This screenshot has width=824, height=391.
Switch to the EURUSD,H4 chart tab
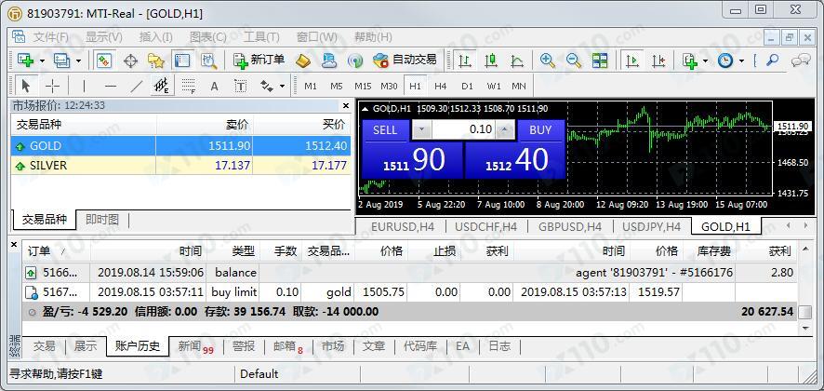[x=403, y=226]
